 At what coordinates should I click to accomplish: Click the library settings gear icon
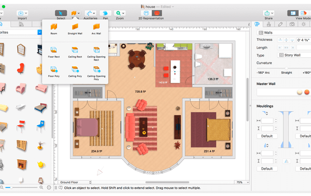point(49,187)
